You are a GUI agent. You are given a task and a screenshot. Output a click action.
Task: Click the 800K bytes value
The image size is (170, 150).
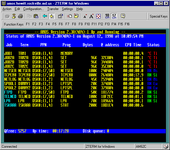(93, 75)
